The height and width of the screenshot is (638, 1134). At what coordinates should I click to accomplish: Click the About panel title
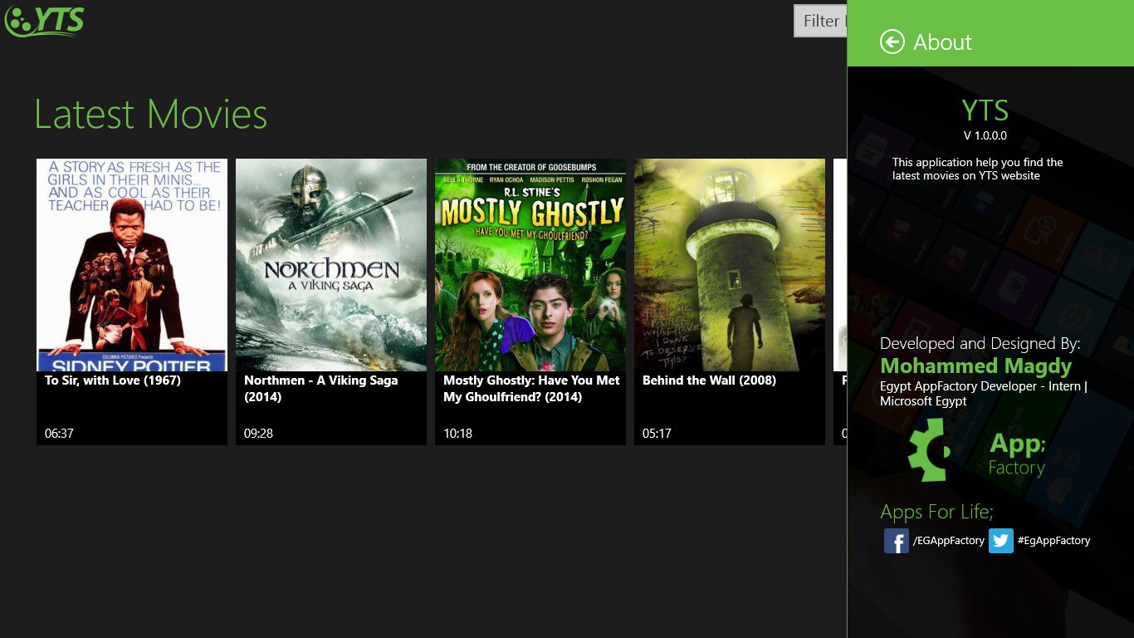[942, 42]
